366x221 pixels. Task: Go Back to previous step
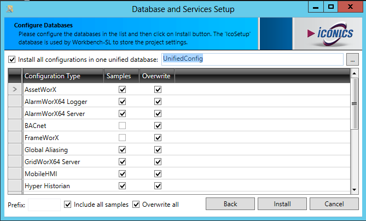(230, 204)
